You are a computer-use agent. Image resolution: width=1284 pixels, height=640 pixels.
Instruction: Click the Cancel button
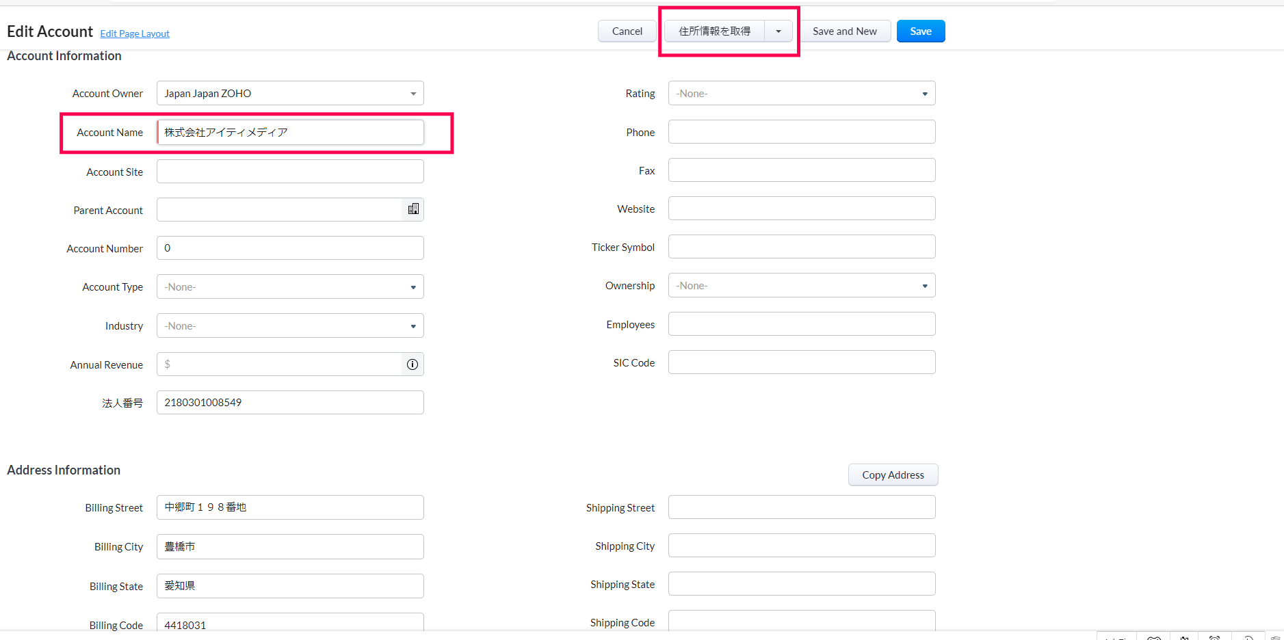[x=627, y=31]
